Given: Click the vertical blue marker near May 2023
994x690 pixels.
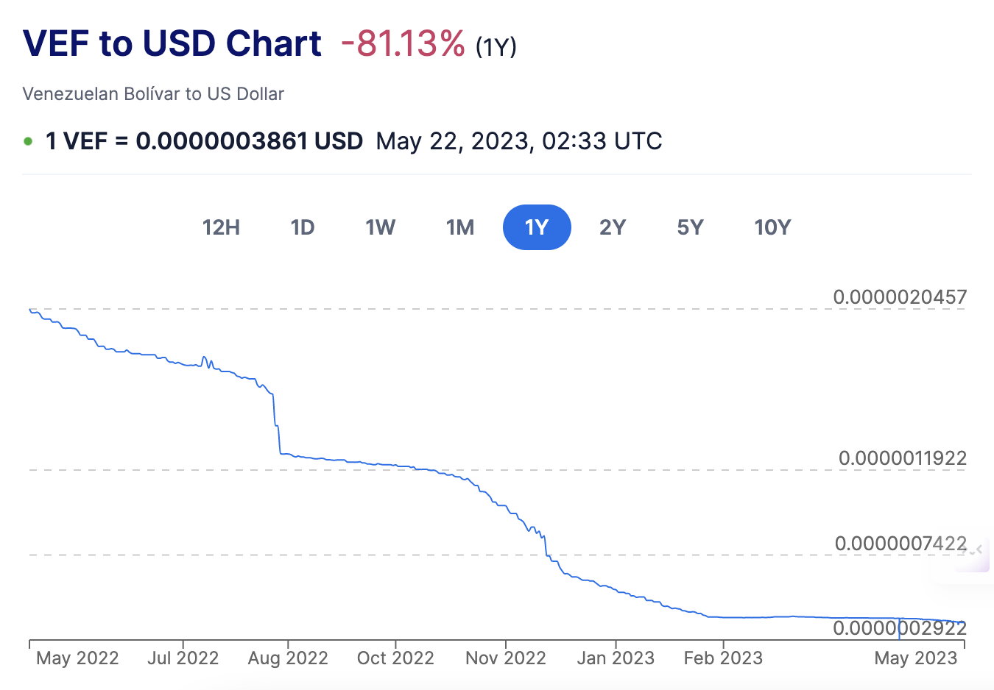Looking at the screenshot, I should pos(899,628).
